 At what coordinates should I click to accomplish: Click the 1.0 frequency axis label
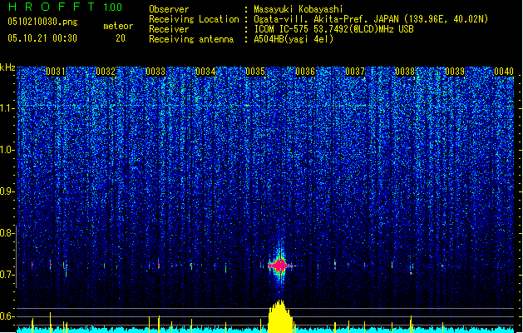(x=7, y=150)
